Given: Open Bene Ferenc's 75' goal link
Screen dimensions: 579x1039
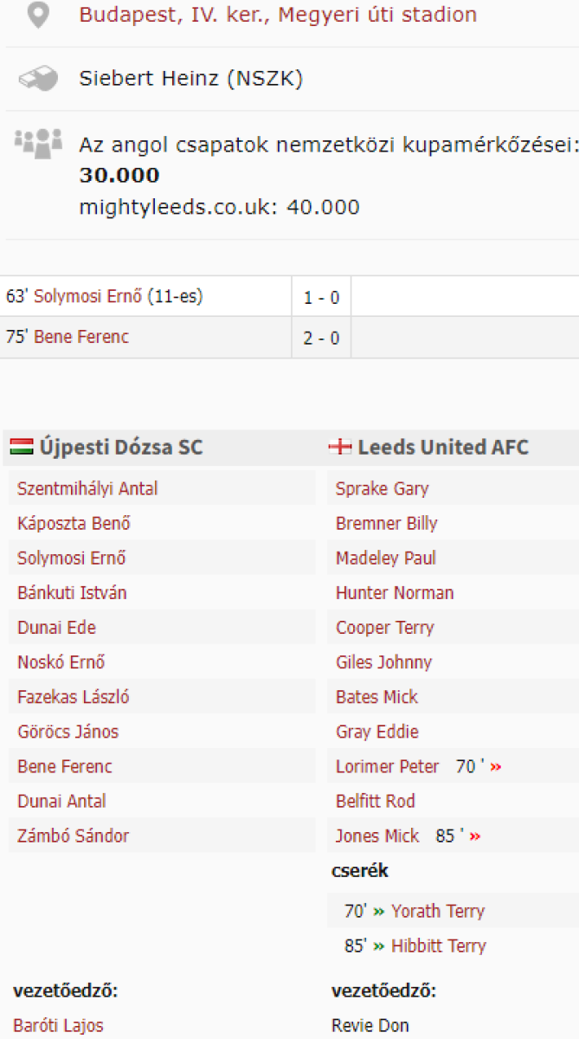Looking at the screenshot, I should pos(80,337).
